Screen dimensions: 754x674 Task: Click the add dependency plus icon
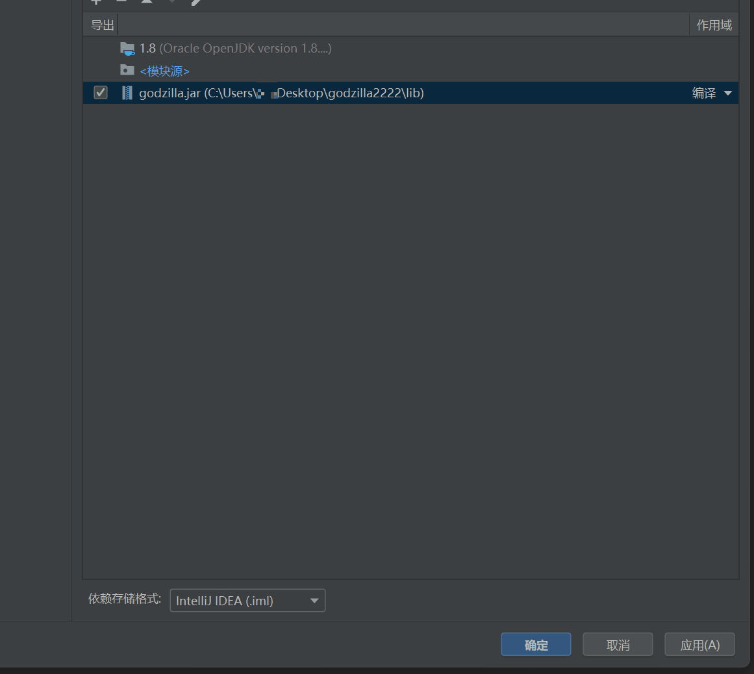click(96, 2)
